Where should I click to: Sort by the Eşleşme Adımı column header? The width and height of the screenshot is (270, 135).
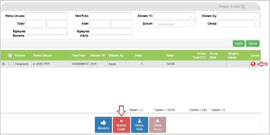tap(238, 56)
